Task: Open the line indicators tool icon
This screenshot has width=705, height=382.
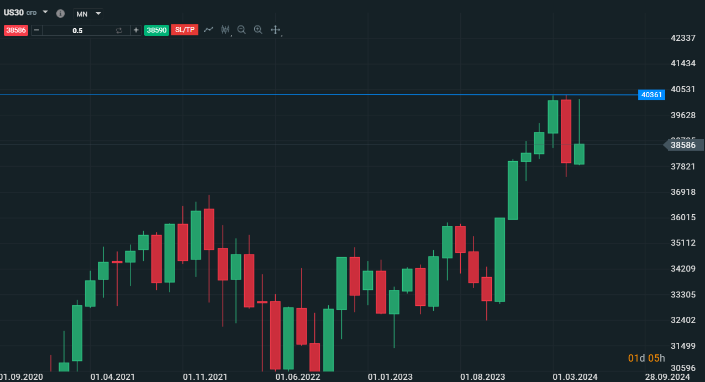Action: (x=208, y=30)
